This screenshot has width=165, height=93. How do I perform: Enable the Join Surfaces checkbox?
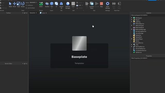point(26,8)
